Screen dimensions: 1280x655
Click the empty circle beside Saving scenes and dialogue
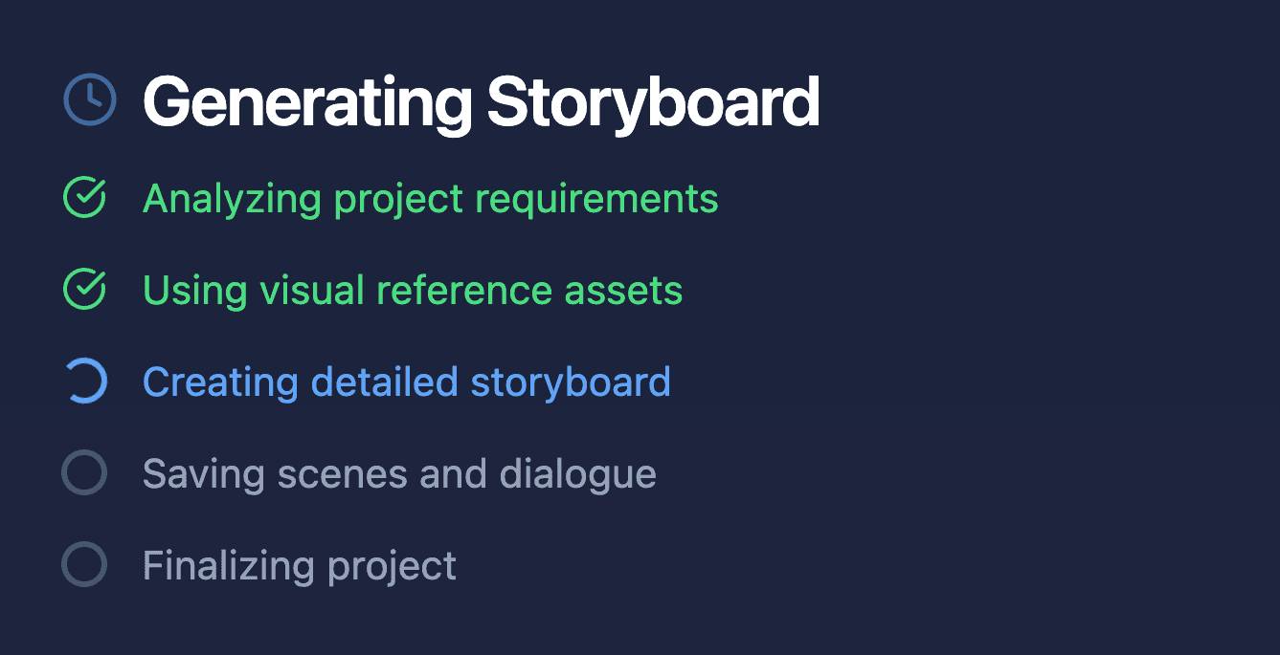(84, 472)
